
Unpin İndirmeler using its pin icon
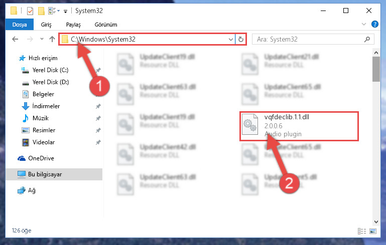98,106
